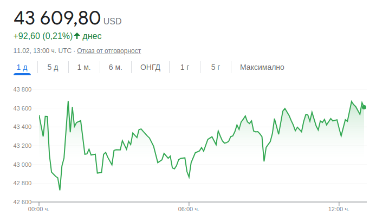Choose the 6 м. range tab
This screenshot has height=215, width=376.
tap(115, 67)
